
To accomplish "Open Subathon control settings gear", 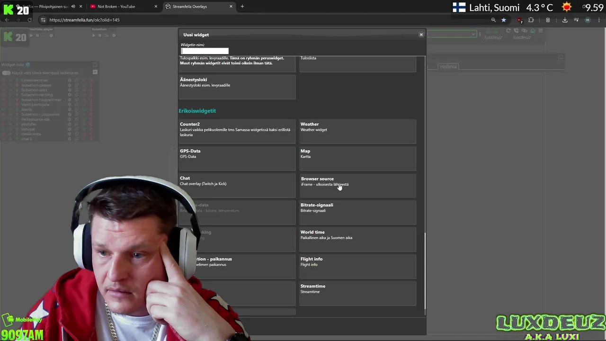I will (x=114, y=36).
